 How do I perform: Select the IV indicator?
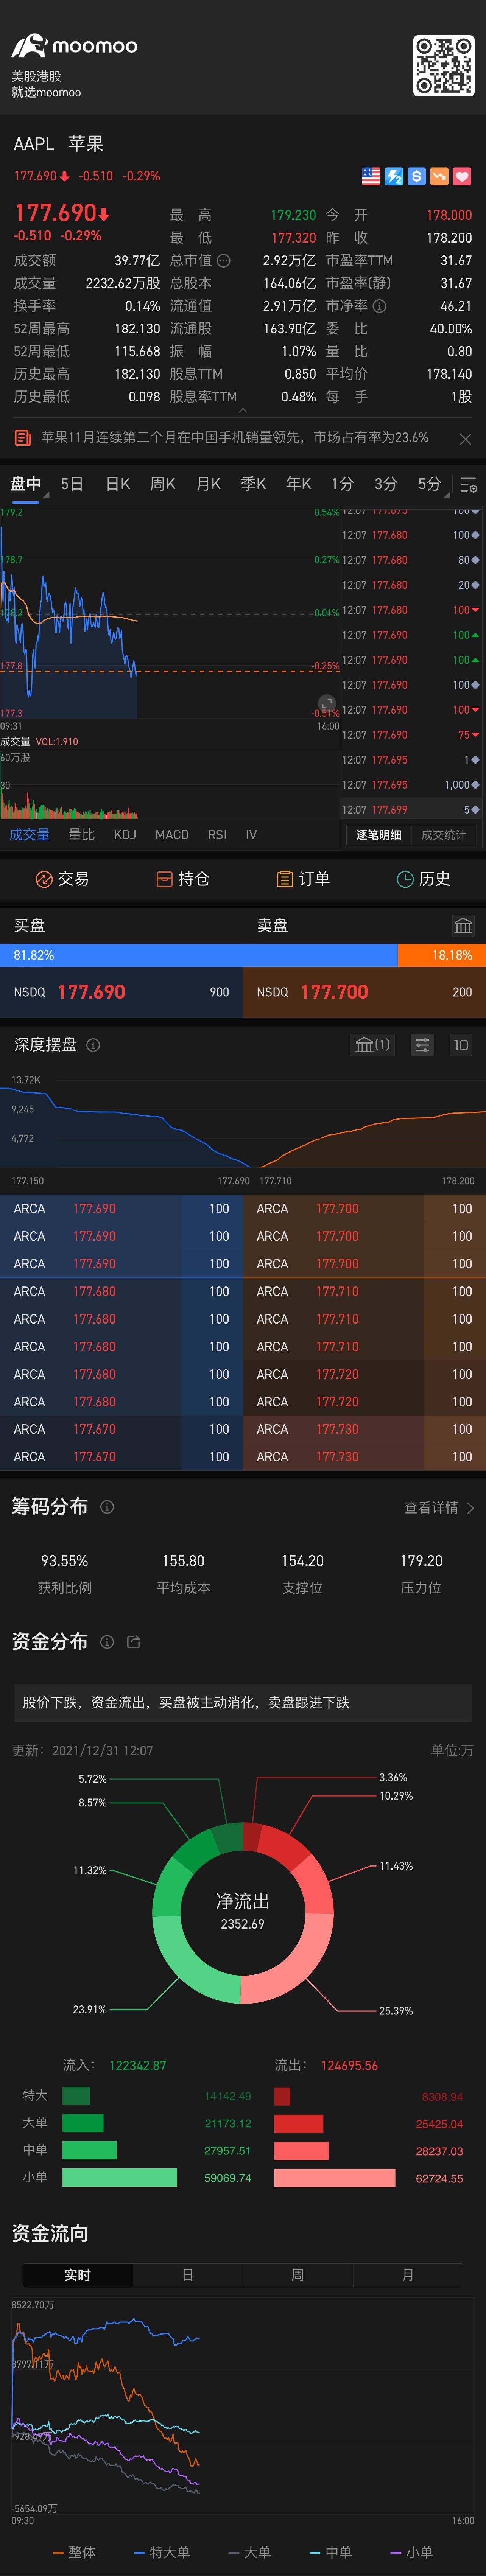tap(251, 835)
